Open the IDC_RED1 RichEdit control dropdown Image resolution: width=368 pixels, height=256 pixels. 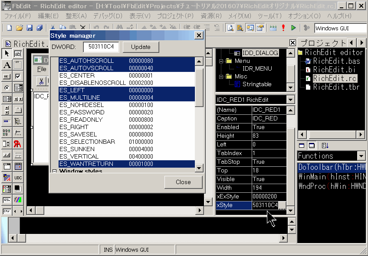click(x=290, y=100)
